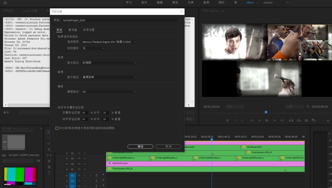Toggle V3 track output eye
The width and height of the screenshot is (332, 188).
coord(85,159)
